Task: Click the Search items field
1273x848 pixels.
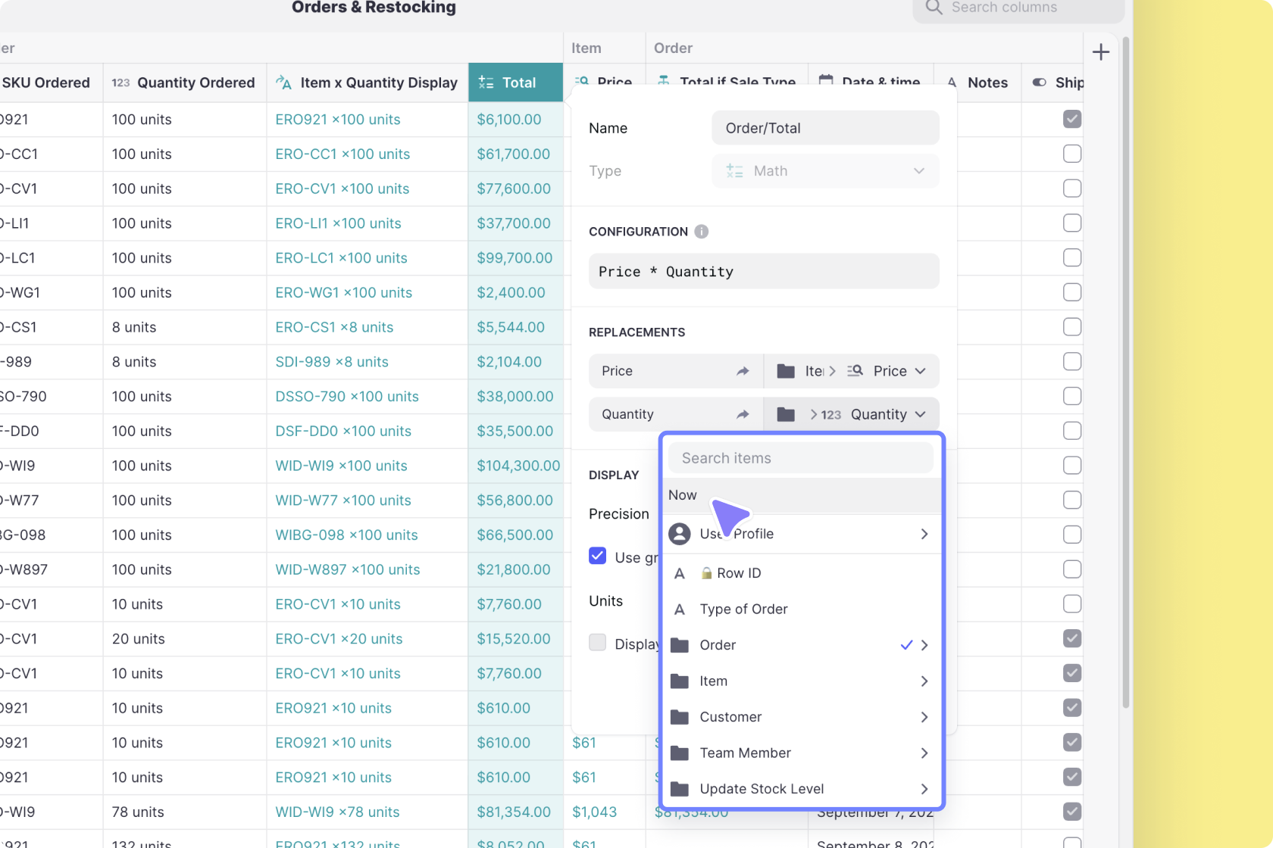Action: tap(801, 458)
